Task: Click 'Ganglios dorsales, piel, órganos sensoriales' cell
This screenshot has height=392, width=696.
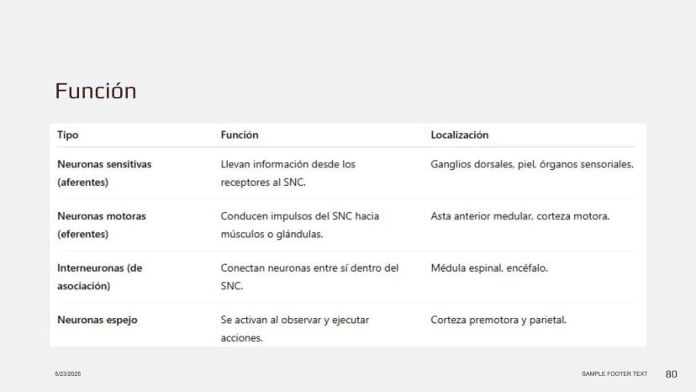Action: click(531, 164)
